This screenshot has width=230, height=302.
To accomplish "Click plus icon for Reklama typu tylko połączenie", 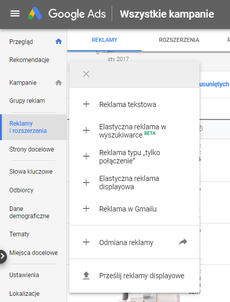I will click(x=86, y=156).
